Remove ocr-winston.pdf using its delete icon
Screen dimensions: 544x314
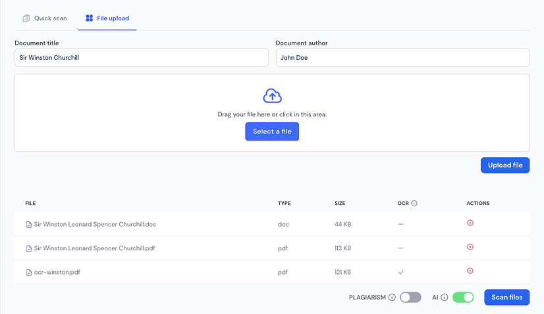coord(470,271)
